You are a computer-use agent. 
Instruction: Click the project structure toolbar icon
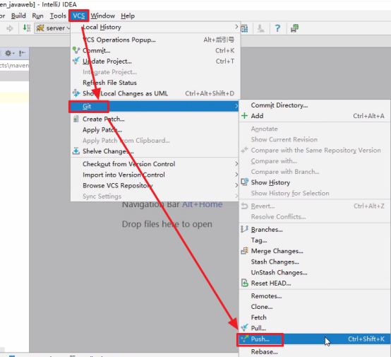pyautogui.click(x=244, y=29)
